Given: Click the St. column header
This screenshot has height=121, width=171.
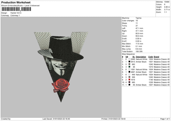Looking at the screenshot, I should 134,57.
